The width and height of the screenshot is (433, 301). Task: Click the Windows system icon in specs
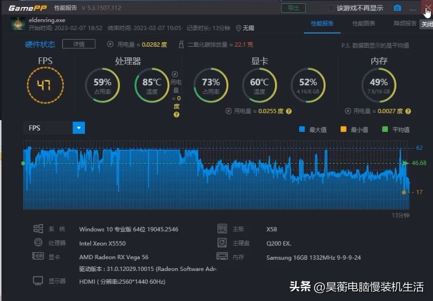point(38,229)
